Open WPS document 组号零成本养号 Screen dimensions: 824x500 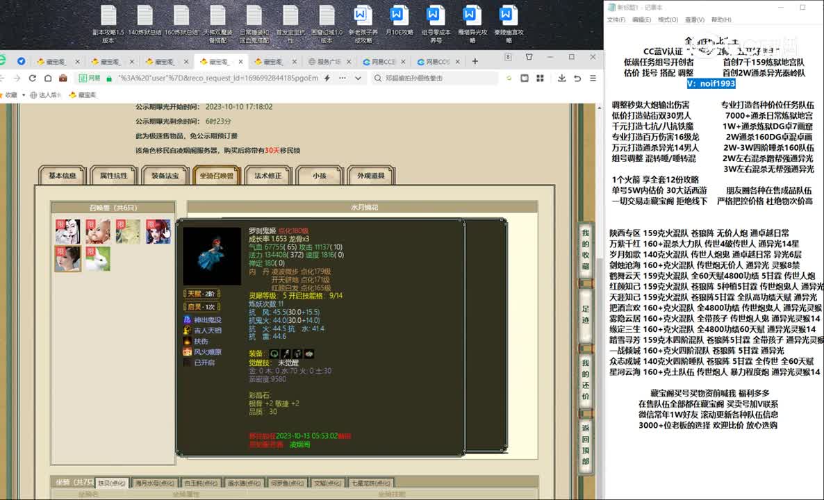(x=436, y=24)
